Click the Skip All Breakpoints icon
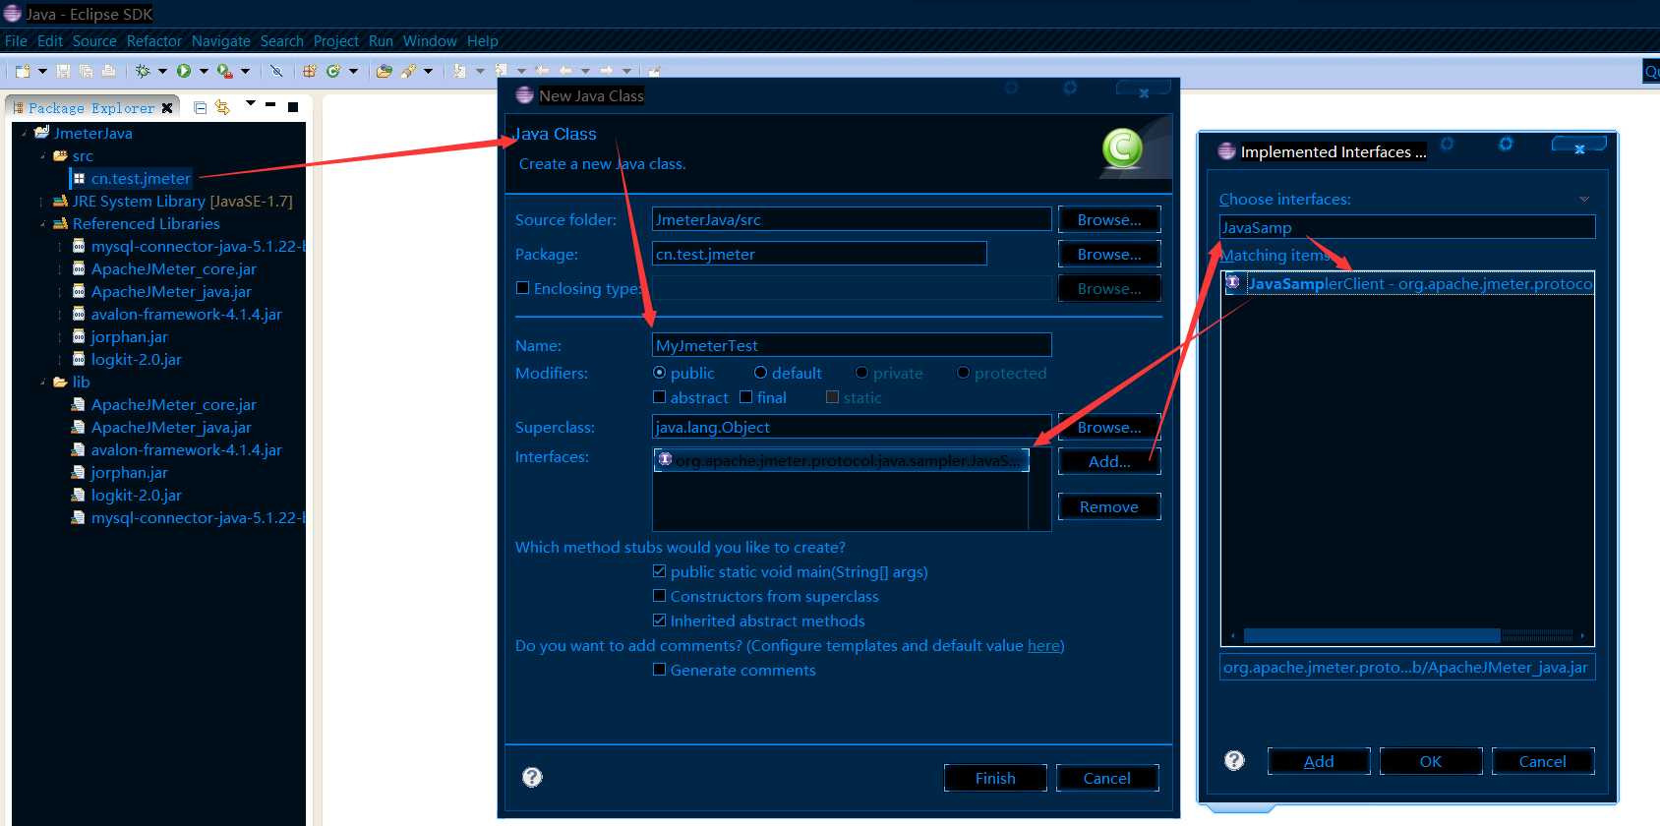 [x=276, y=71]
